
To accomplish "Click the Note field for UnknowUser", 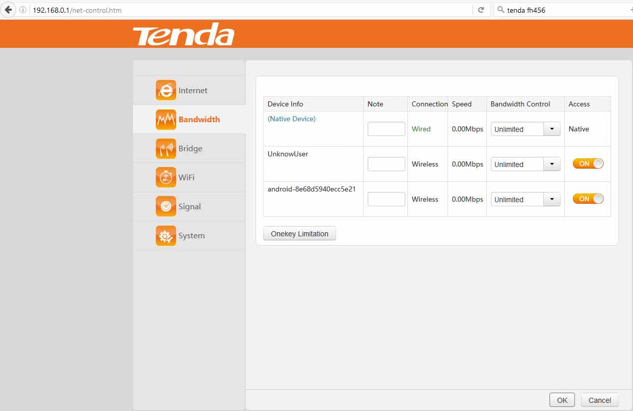I will (x=387, y=164).
